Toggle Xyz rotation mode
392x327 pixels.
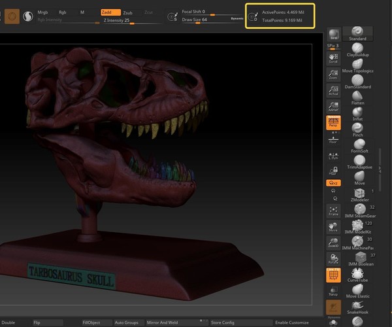[x=333, y=183]
